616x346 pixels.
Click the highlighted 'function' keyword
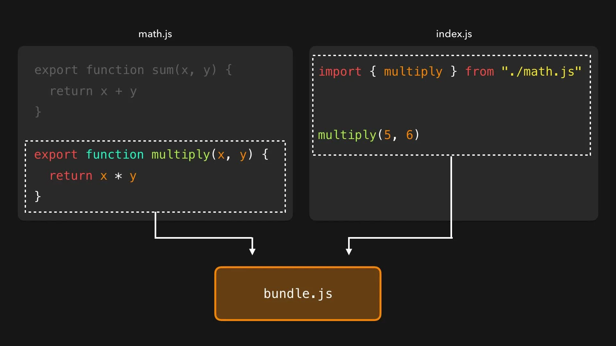point(115,154)
